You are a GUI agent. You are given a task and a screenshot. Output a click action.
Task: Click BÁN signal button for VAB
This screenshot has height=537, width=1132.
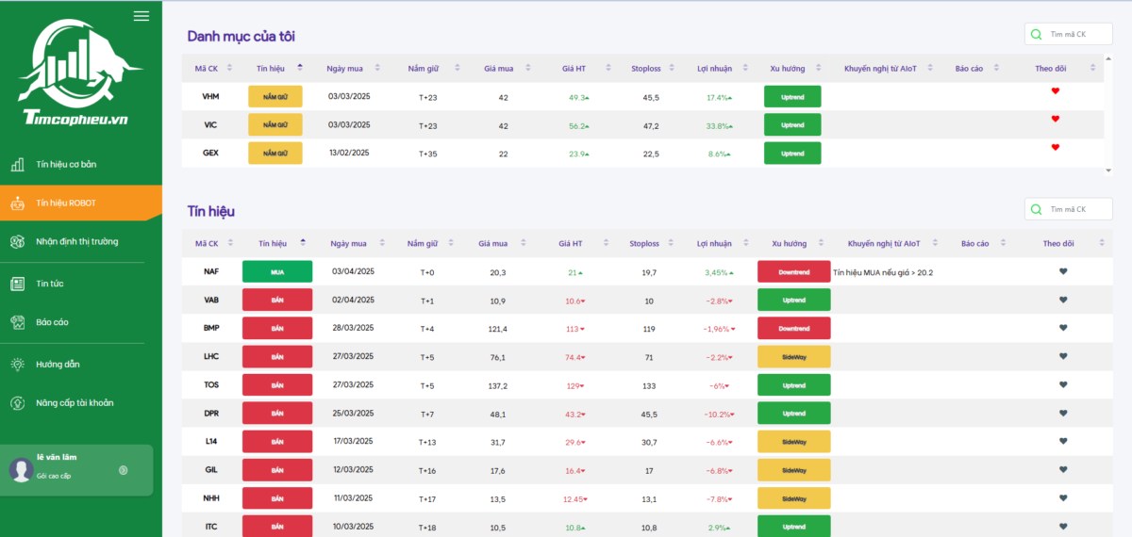(x=277, y=300)
